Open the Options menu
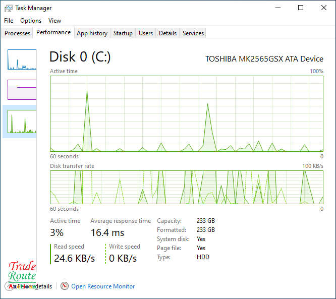The width and height of the screenshot is (336, 299). pos(31,21)
